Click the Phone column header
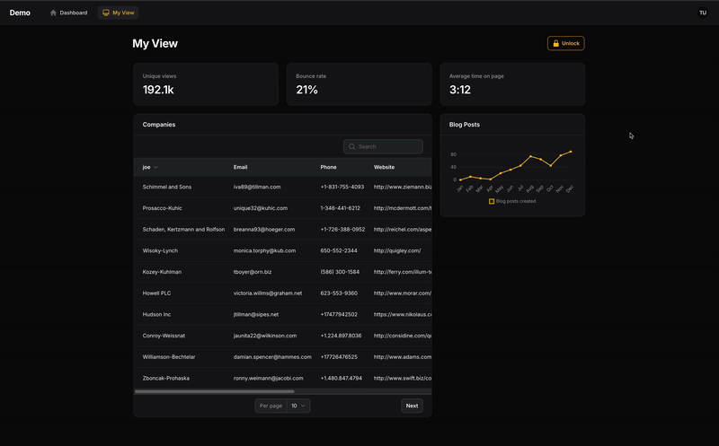The height and width of the screenshot is (446, 719). coord(330,167)
